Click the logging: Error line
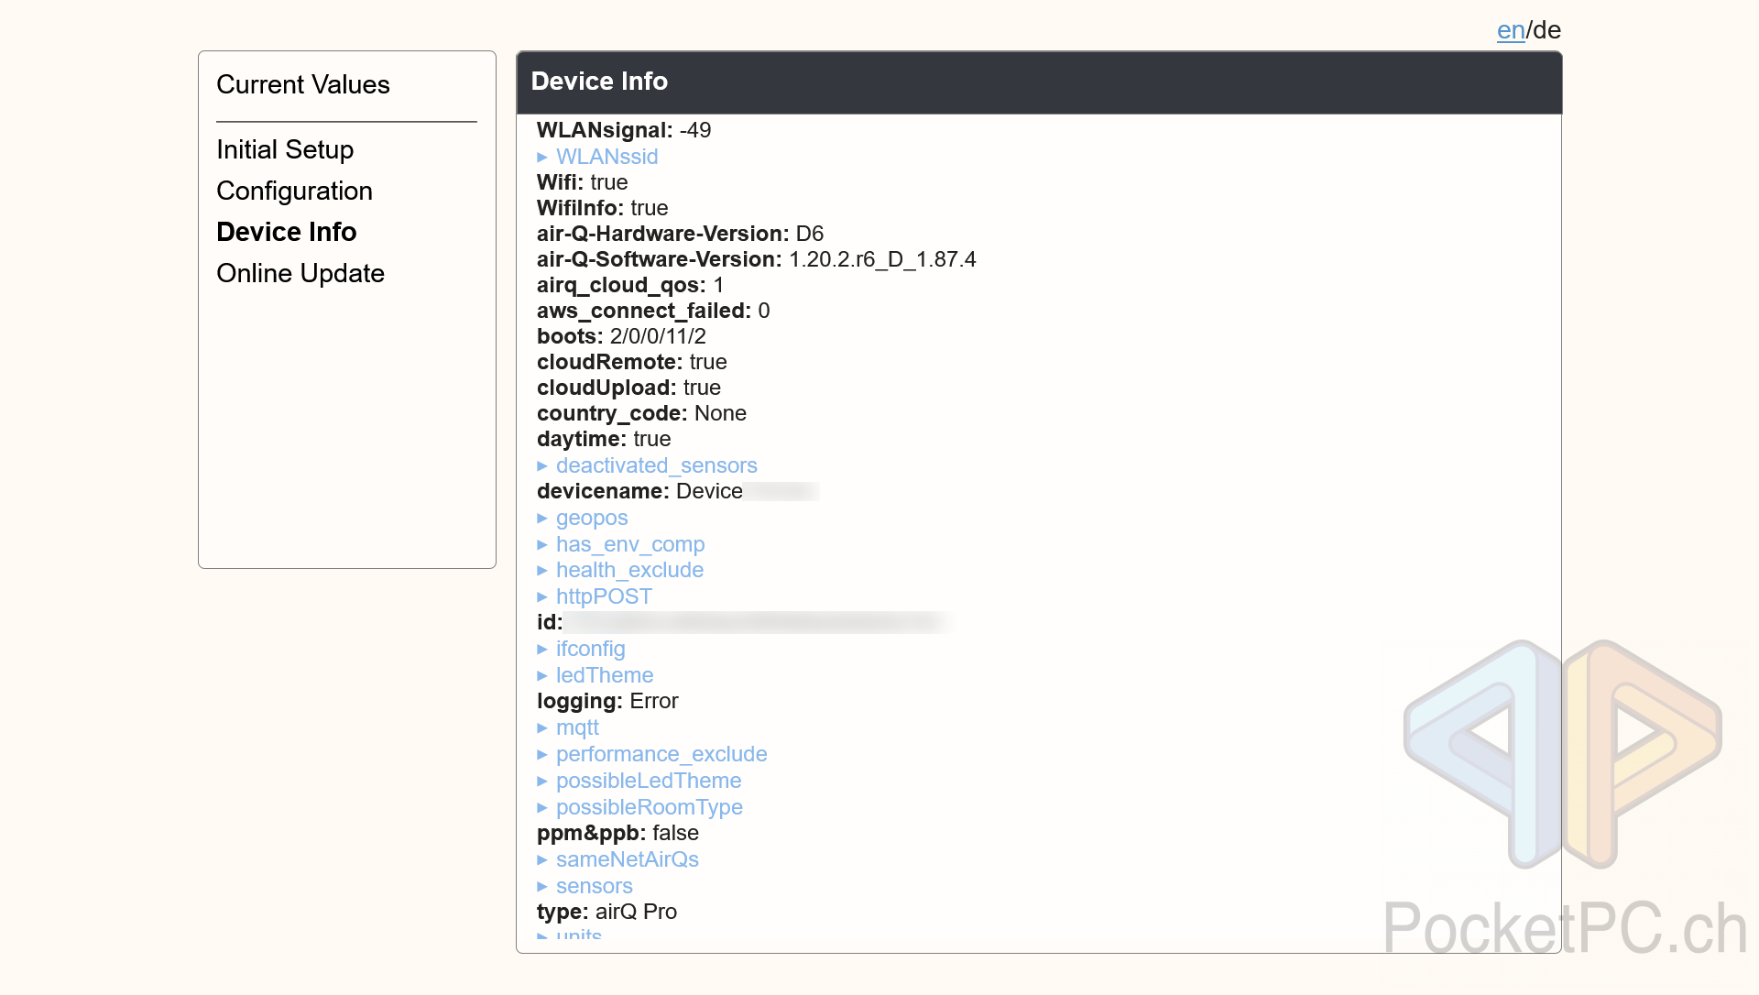 (607, 701)
